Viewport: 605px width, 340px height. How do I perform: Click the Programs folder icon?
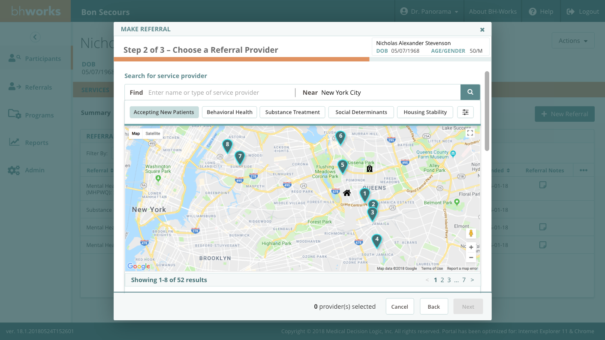15,114
